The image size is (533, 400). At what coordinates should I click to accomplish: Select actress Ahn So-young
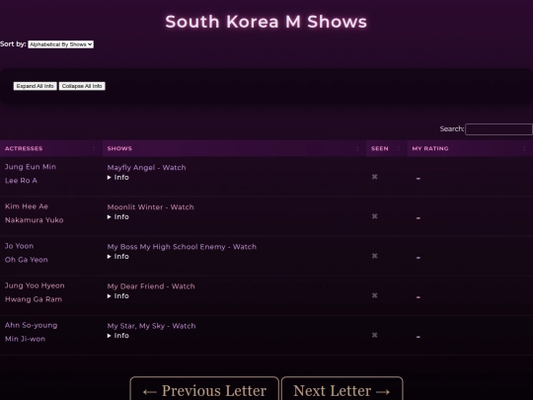[31, 325]
